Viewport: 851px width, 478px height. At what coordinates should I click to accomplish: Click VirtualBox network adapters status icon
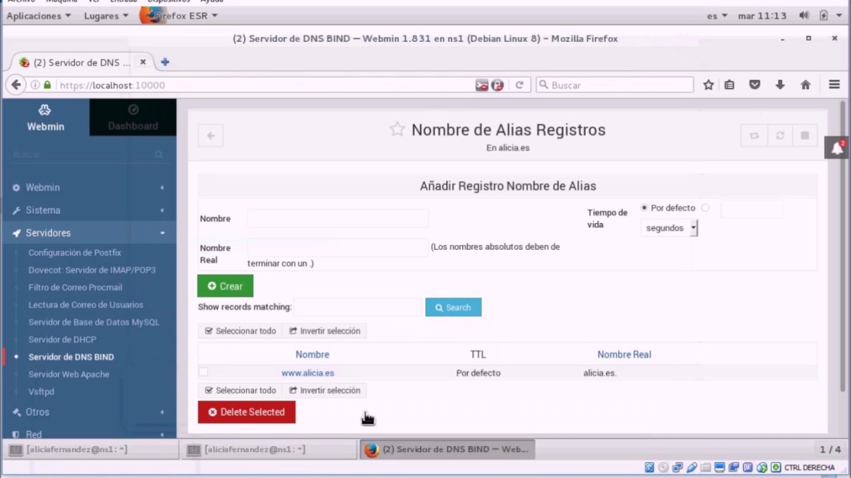coord(677,467)
